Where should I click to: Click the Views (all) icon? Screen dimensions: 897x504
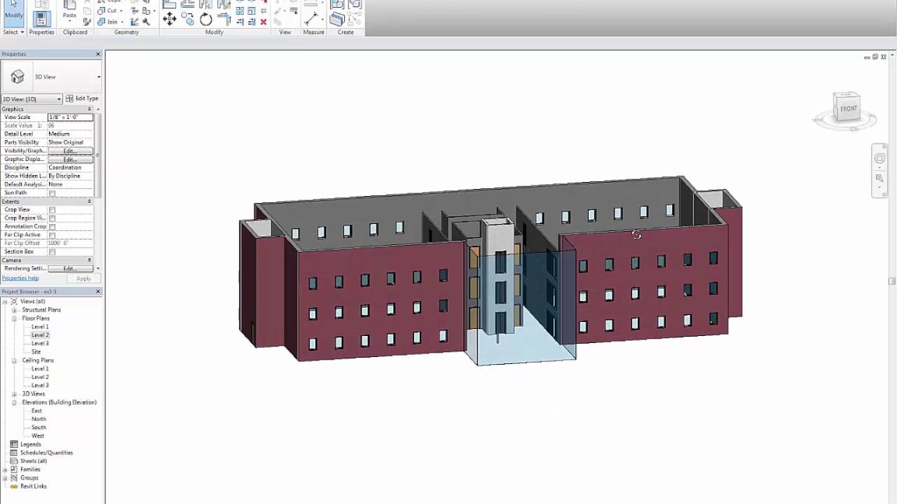tap(14, 302)
